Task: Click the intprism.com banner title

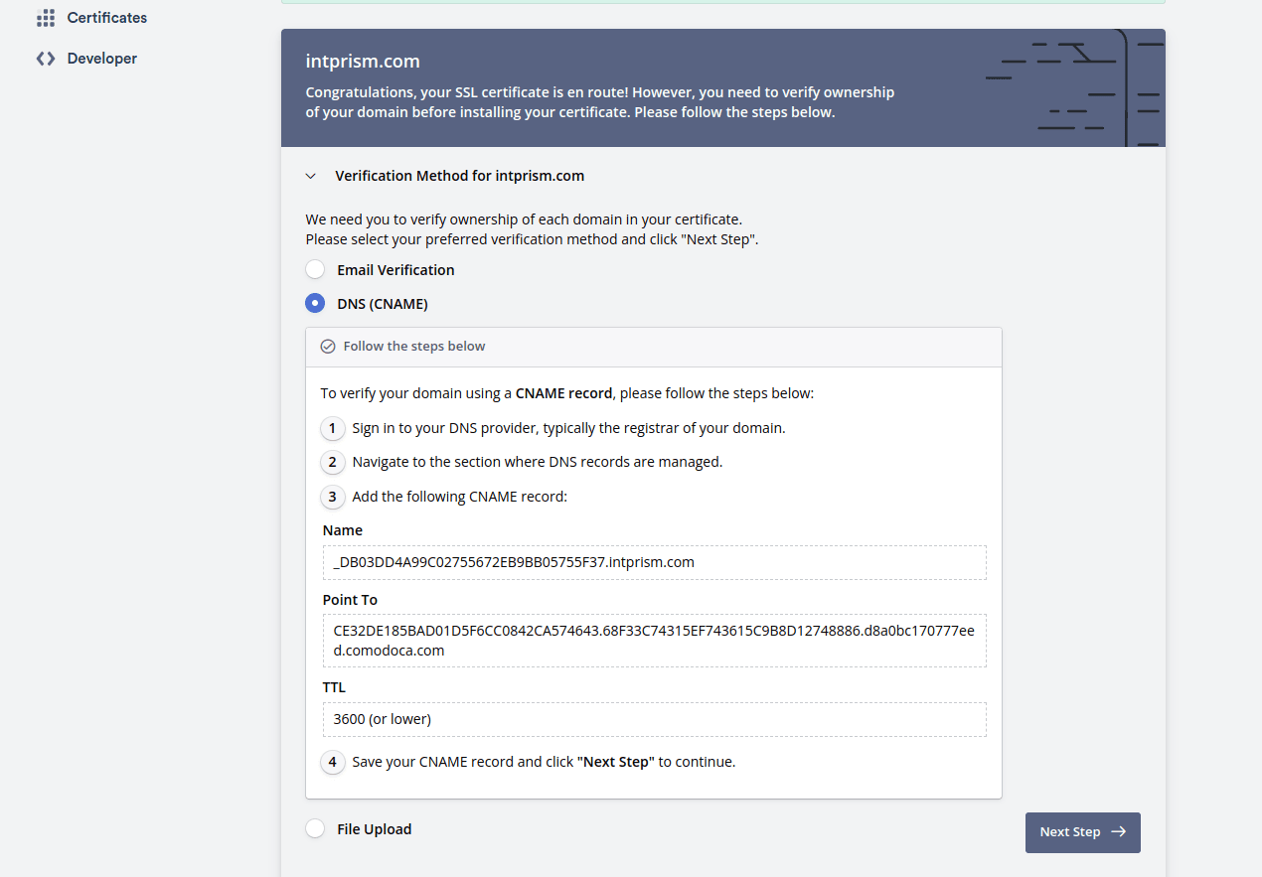Action: pyautogui.click(x=363, y=62)
